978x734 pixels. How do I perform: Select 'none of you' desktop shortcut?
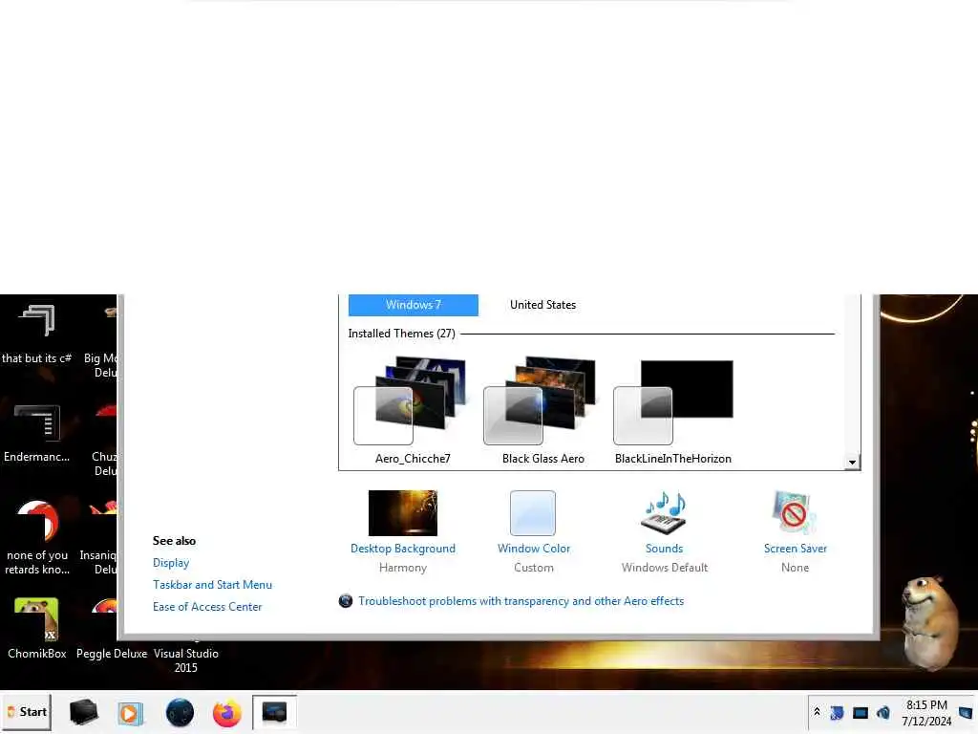[x=37, y=537]
